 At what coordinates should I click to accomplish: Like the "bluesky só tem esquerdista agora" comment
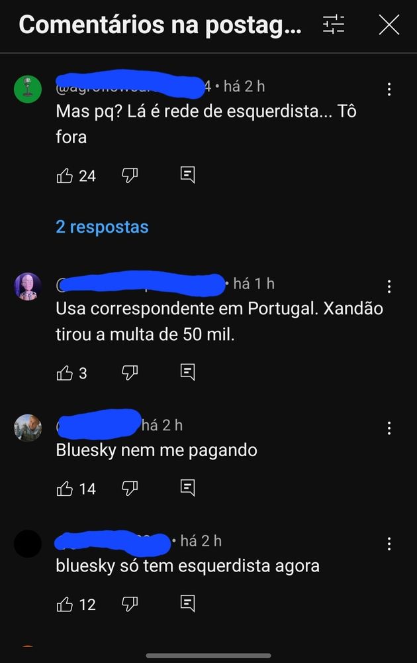(x=65, y=604)
